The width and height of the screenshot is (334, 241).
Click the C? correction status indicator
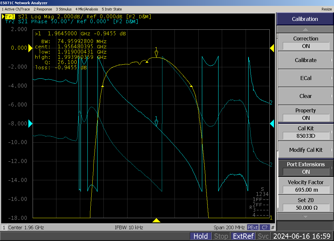coord(265,227)
